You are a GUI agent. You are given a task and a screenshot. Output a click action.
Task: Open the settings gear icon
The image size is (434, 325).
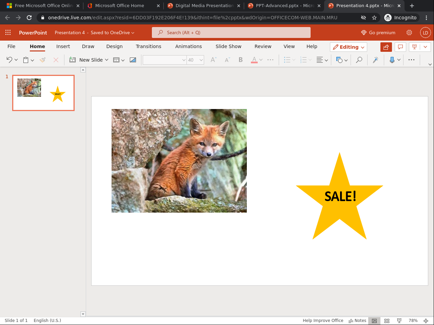pos(409,32)
